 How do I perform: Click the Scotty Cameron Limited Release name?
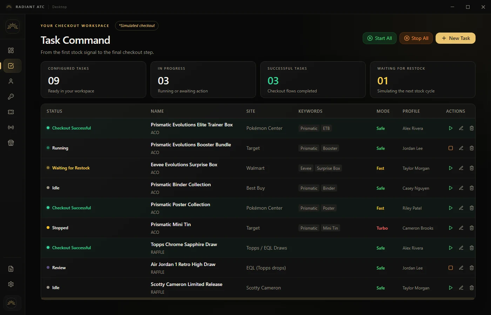[x=187, y=284]
